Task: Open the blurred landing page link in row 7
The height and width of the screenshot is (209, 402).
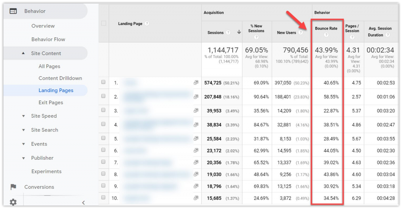Action: [x=147, y=162]
